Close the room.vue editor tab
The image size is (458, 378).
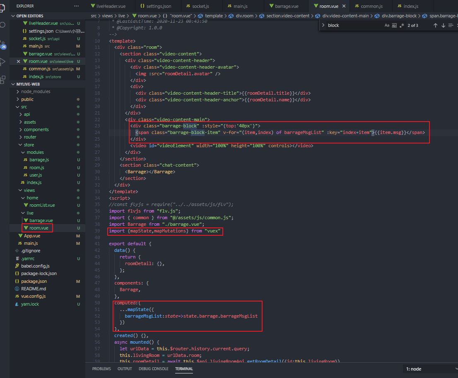[344, 6]
